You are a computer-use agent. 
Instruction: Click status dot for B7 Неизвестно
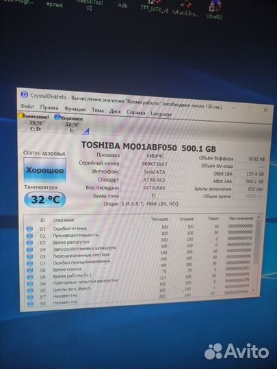[30, 297]
